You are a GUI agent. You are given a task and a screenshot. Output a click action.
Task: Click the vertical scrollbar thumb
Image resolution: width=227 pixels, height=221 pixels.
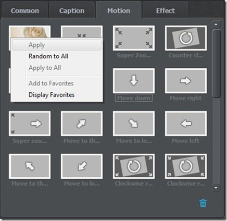coord(216,64)
